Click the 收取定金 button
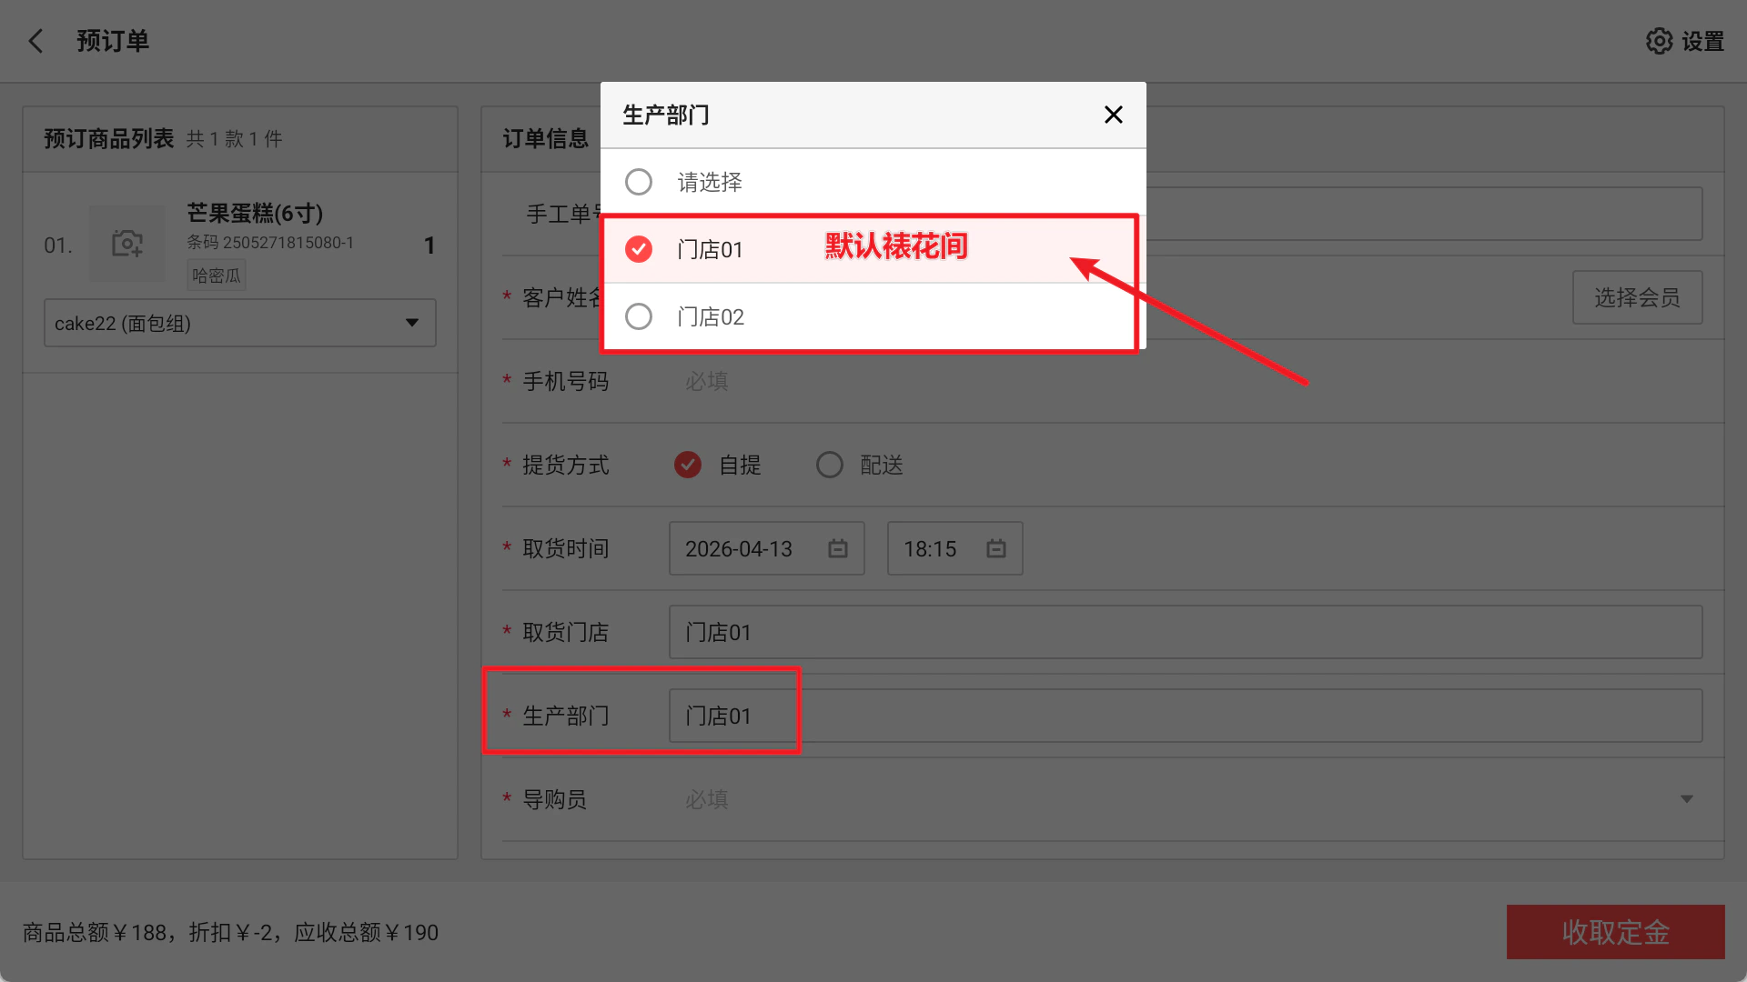1747x982 pixels. point(1615,932)
